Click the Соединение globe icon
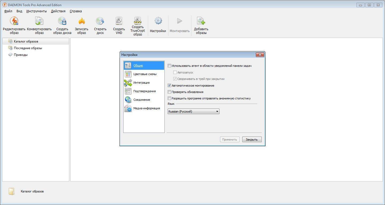This screenshot has width=385, height=205. (x=128, y=100)
